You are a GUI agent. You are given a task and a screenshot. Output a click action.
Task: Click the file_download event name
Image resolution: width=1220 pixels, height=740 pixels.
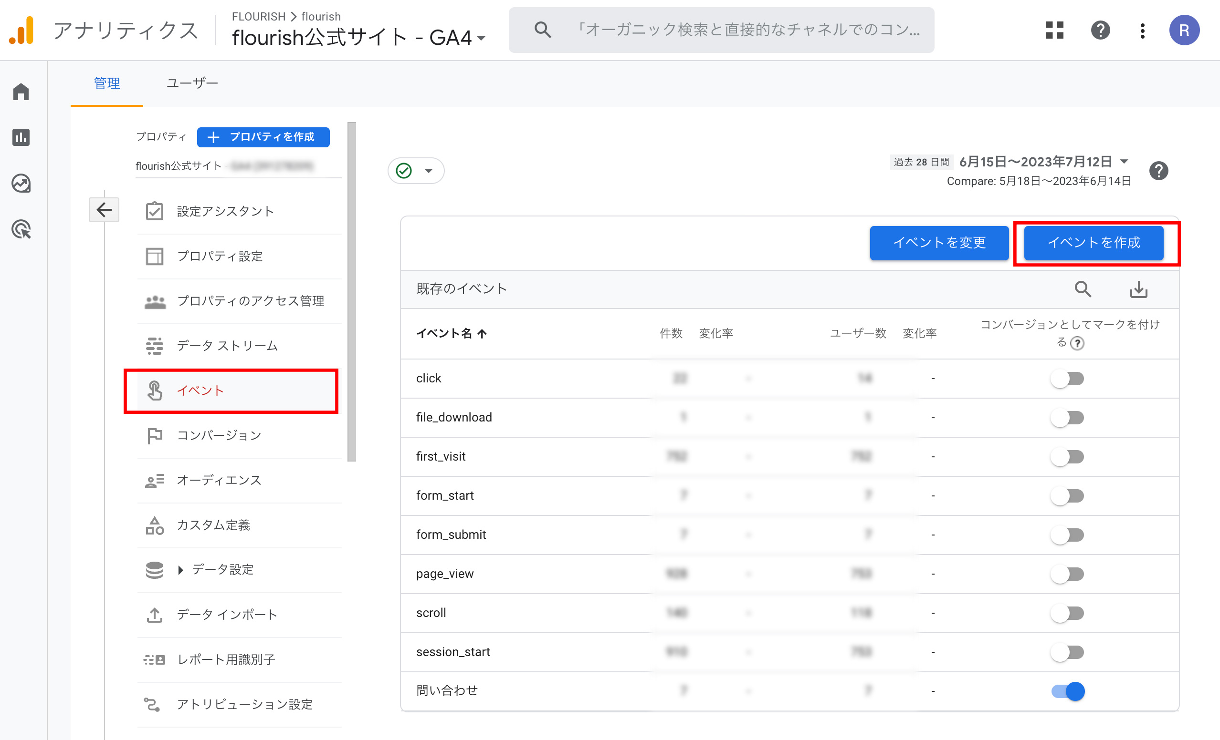[453, 418]
